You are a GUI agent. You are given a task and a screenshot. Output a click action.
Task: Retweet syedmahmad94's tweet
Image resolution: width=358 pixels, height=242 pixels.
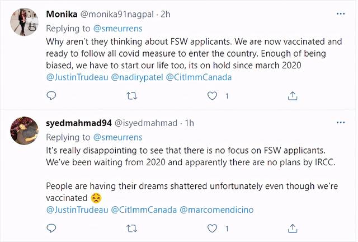tap(132, 228)
